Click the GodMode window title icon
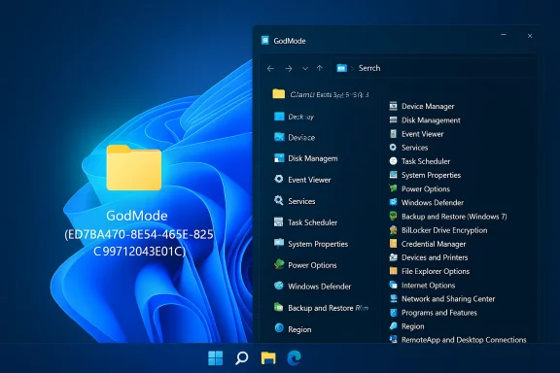 [265, 41]
